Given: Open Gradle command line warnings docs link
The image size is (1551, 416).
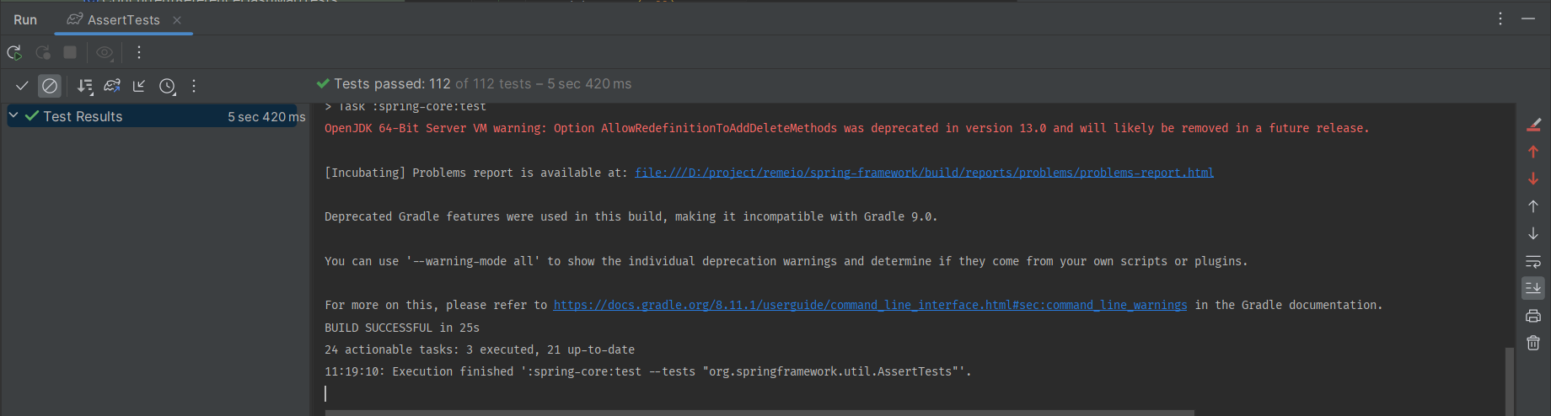Looking at the screenshot, I should coord(870,305).
